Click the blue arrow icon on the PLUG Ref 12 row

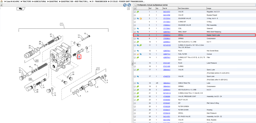(x=138, y=51)
